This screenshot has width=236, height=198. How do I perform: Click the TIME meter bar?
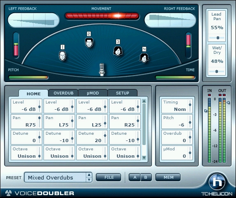[175, 77]
